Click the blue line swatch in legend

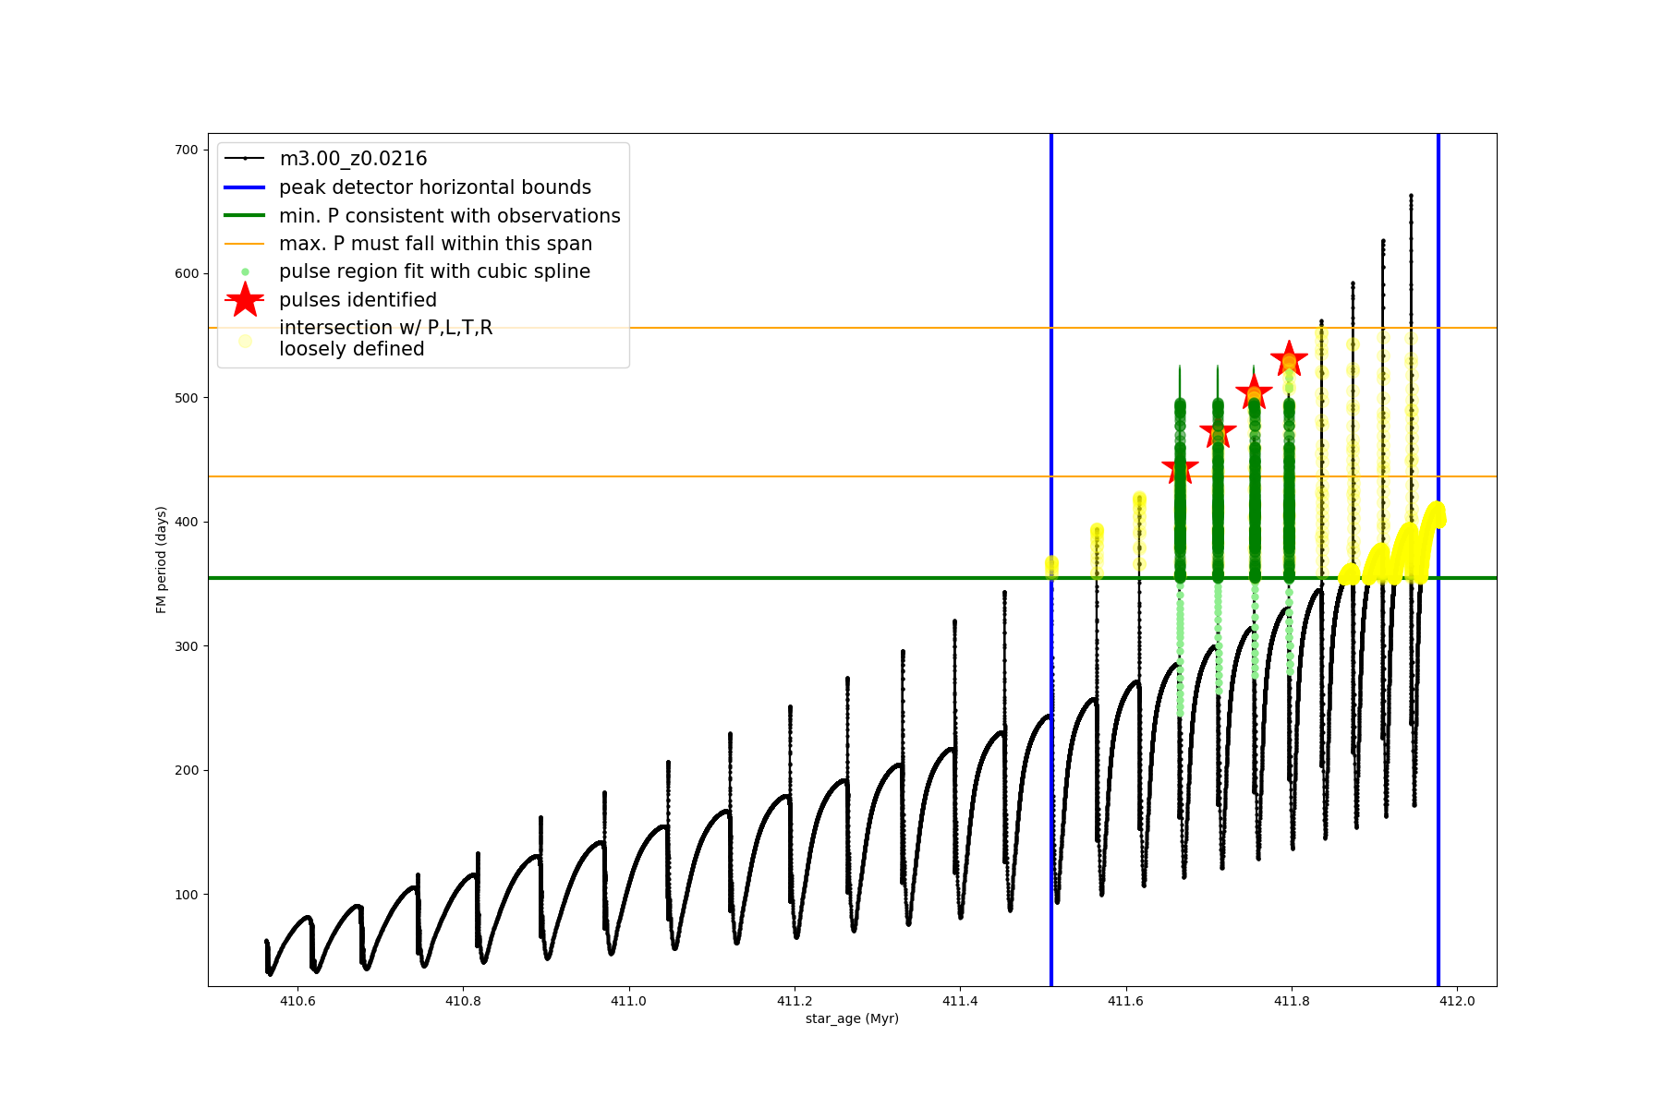(x=245, y=187)
